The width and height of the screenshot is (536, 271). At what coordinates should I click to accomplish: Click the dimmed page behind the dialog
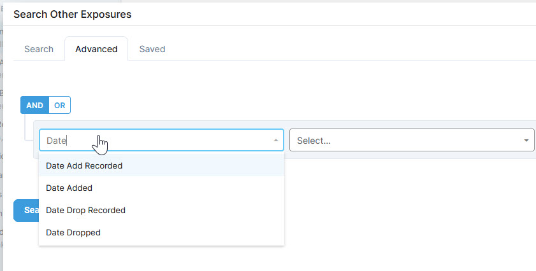(1, 137)
